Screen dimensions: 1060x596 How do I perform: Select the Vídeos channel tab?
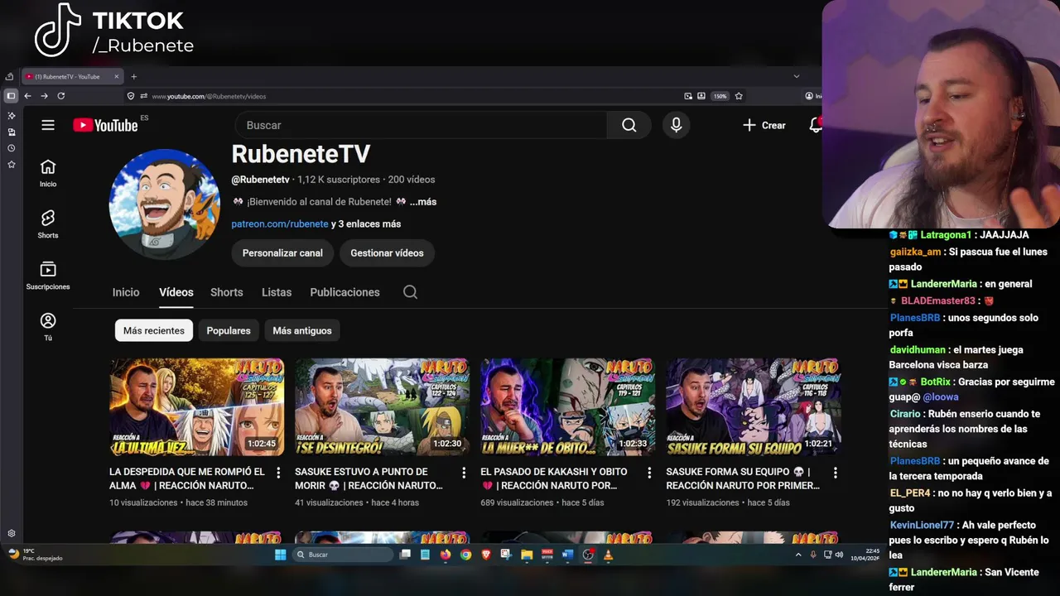(176, 292)
